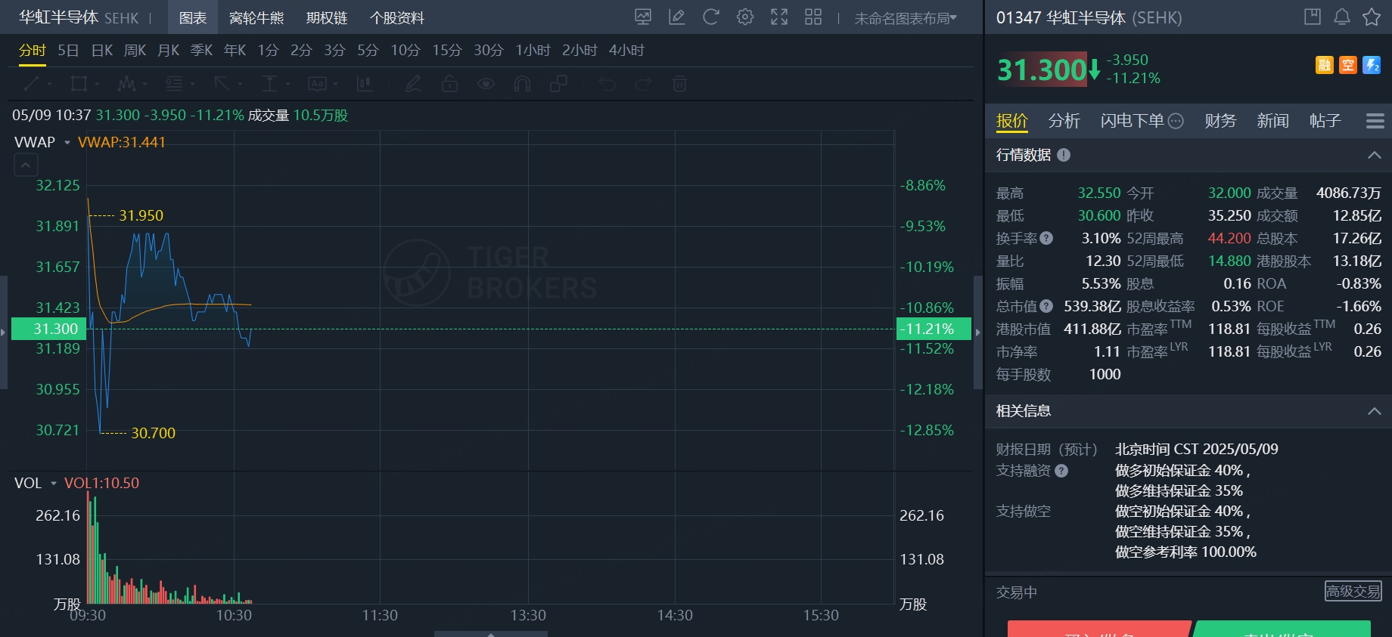Expand chart to fullscreen
The image size is (1392, 637).
[779, 17]
